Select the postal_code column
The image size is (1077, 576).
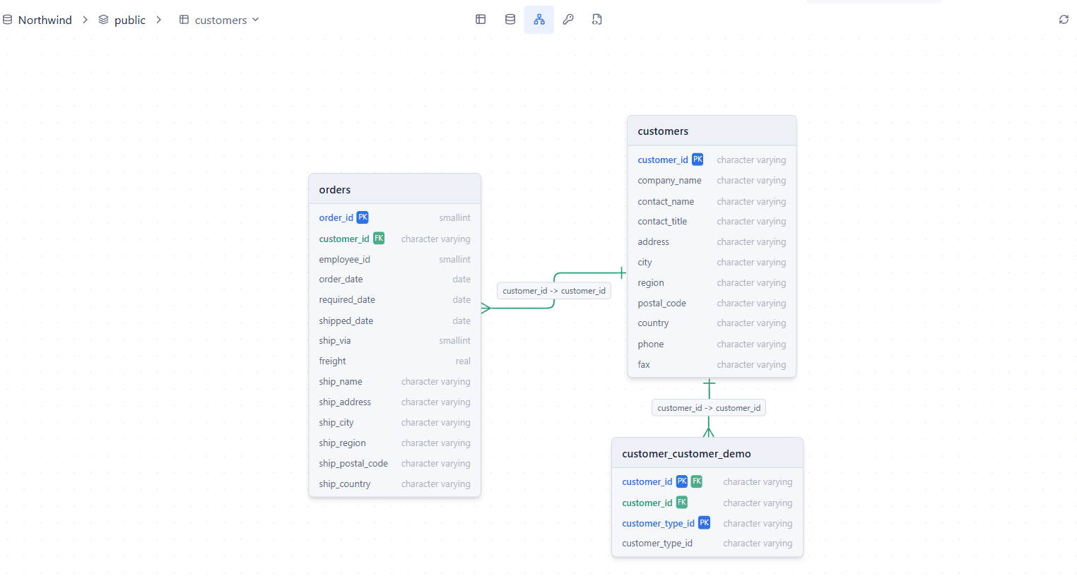pyautogui.click(x=712, y=304)
